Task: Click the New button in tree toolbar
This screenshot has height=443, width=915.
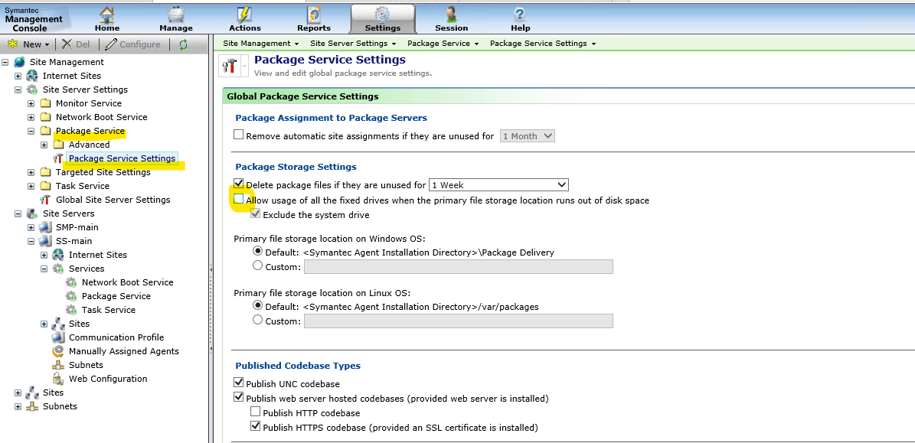Action: 28,44
